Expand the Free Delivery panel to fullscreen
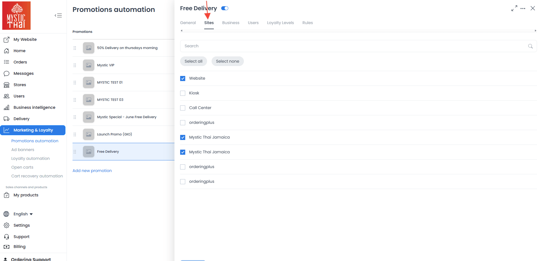The image size is (539, 261). [514, 8]
